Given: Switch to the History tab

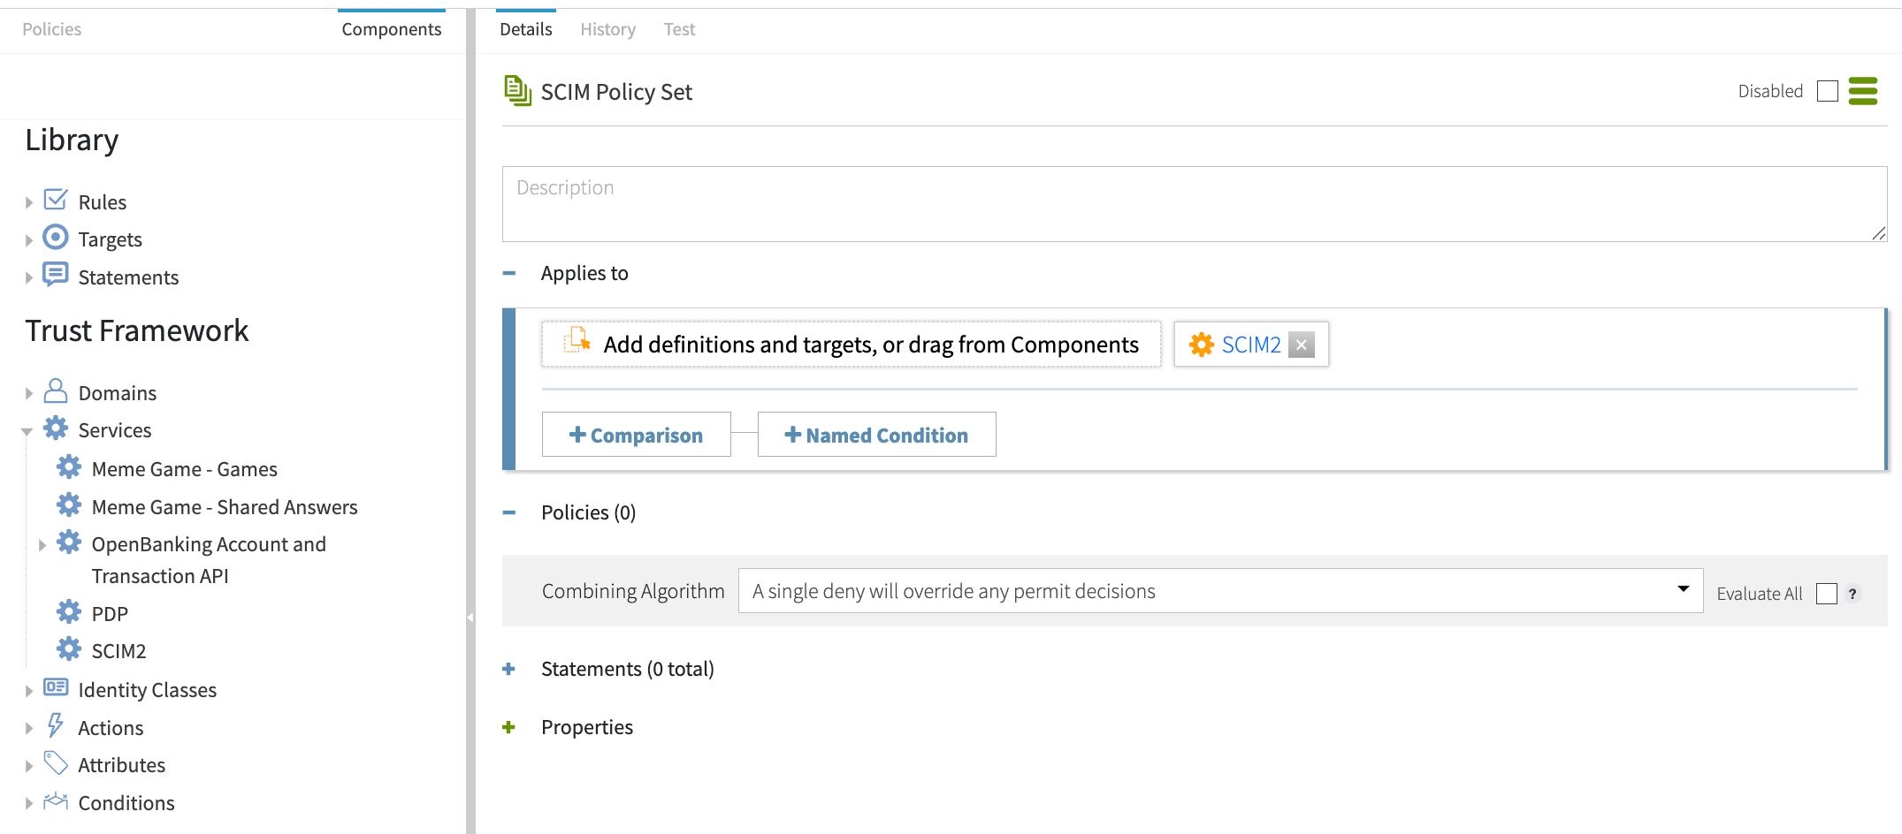Looking at the screenshot, I should click(607, 30).
